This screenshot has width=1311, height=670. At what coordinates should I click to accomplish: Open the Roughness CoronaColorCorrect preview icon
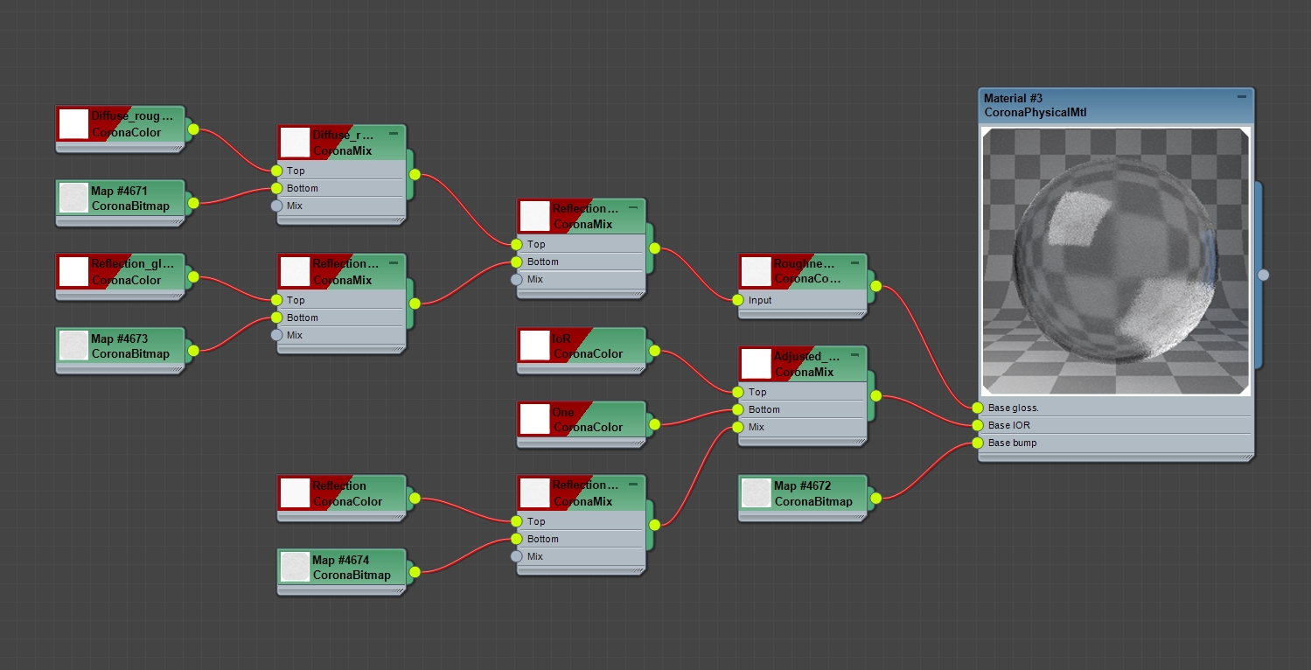(756, 271)
